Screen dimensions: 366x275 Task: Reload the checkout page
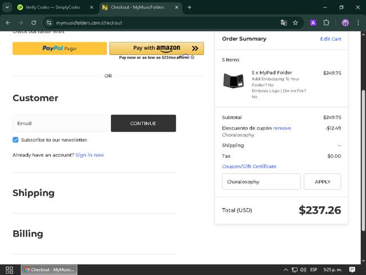(34, 23)
